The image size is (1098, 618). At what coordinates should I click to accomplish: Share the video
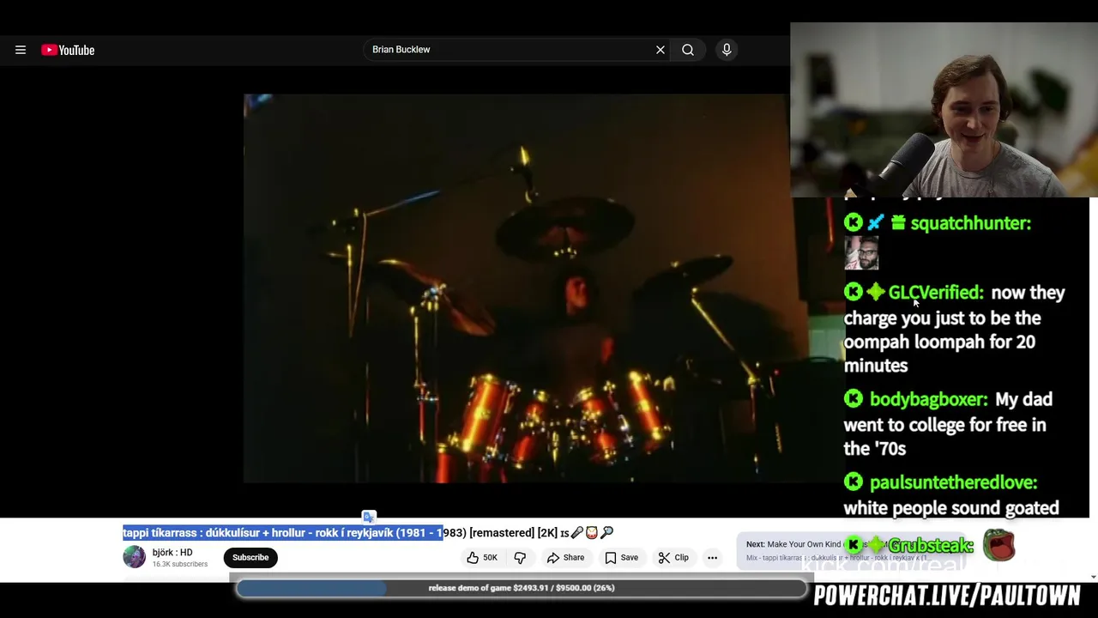566,558
